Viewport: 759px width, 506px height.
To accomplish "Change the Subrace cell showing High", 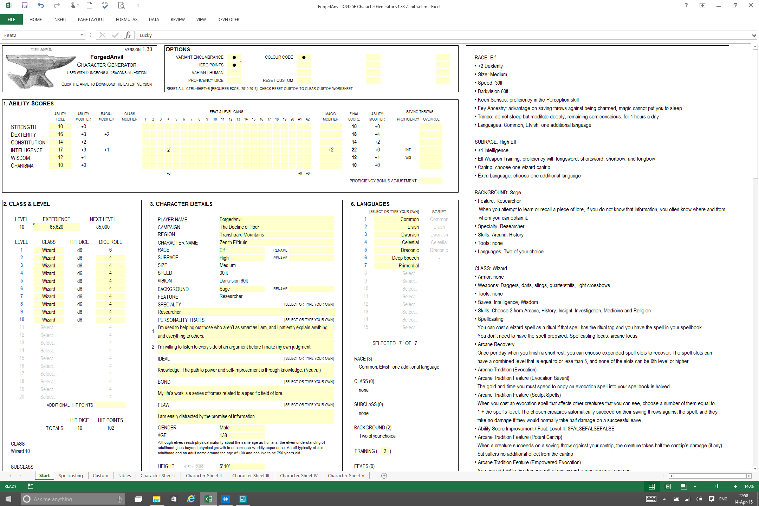I will tap(242, 258).
